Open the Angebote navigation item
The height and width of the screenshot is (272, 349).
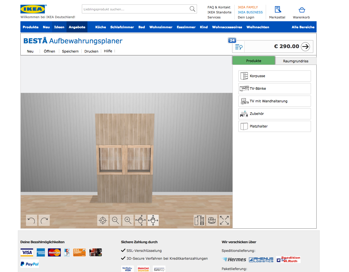click(77, 27)
